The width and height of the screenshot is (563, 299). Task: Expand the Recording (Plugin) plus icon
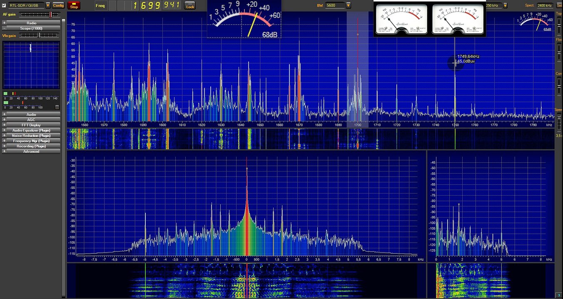coord(4,146)
